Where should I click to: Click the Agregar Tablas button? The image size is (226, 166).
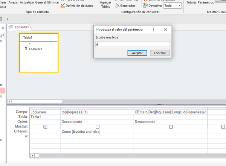[x=105, y=5]
